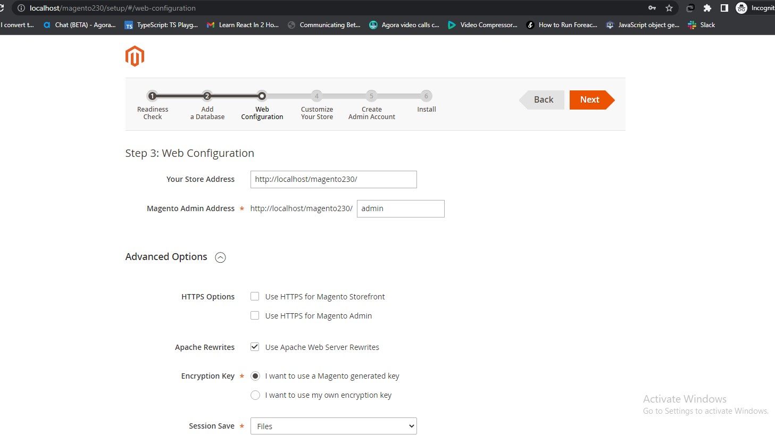Select I want to use my own encryption key
This screenshot has width=775, height=435.
[255, 395]
